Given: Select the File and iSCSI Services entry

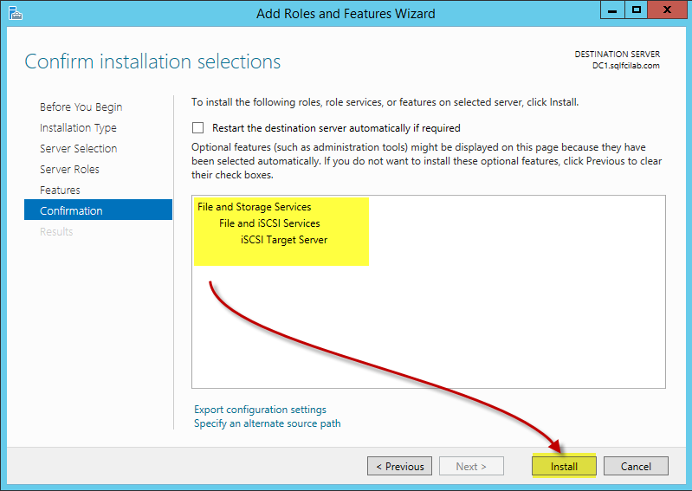Looking at the screenshot, I should pyautogui.click(x=269, y=223).
